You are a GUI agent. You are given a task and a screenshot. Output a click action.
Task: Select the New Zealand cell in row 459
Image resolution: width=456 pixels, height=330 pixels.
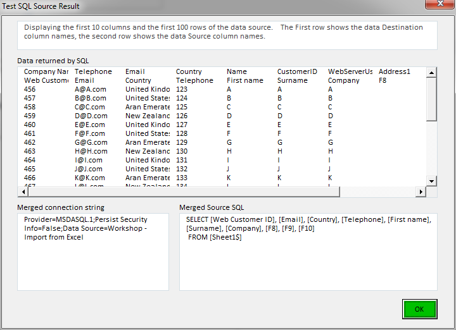point(148,116)
